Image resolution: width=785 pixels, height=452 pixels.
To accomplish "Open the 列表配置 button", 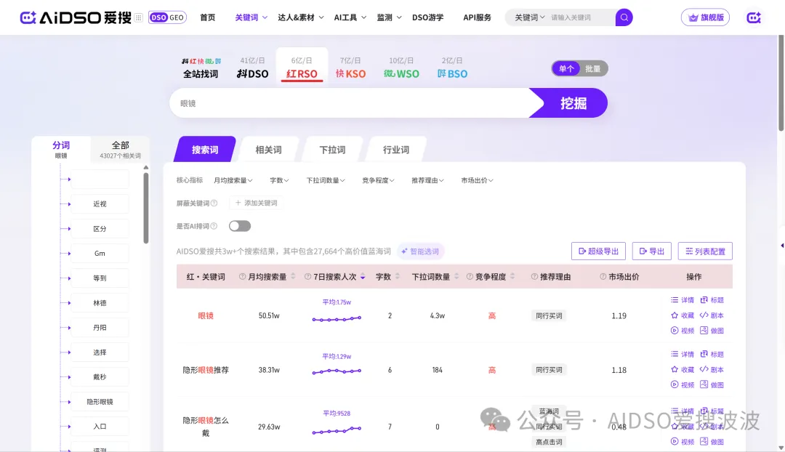I will 705,251.
